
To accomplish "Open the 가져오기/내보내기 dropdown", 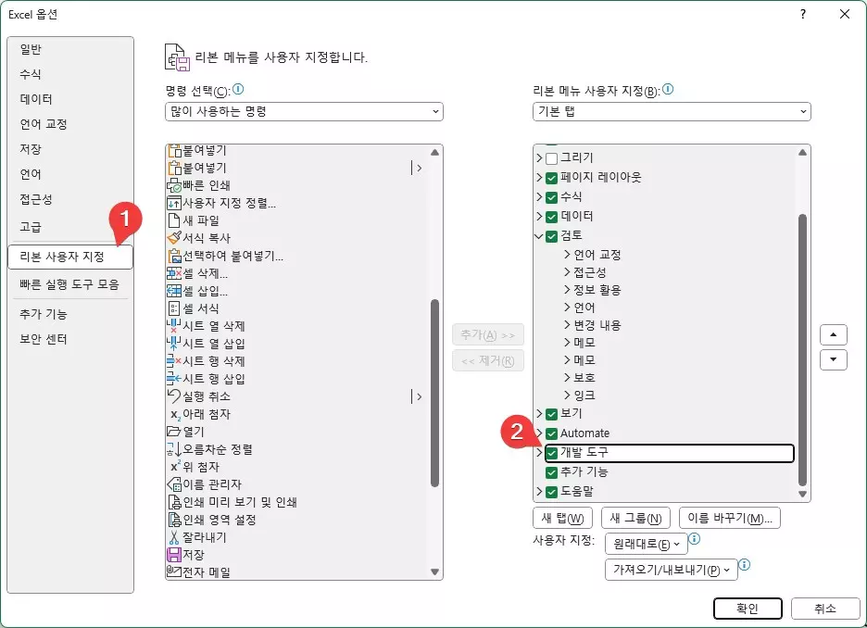I will (x=672, y=570).
